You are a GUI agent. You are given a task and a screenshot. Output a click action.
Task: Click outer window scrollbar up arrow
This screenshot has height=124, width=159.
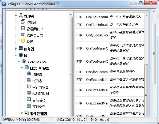tap(154, 11)
